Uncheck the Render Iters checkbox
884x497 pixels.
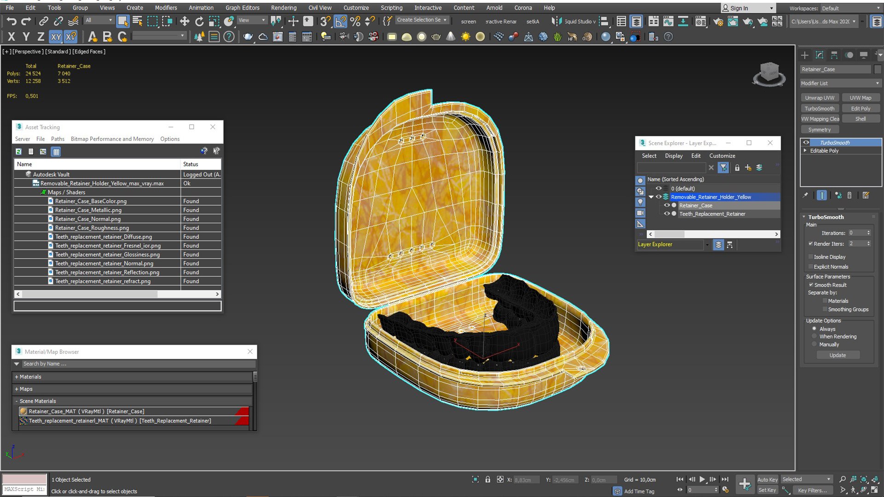[x=810, y=243]
